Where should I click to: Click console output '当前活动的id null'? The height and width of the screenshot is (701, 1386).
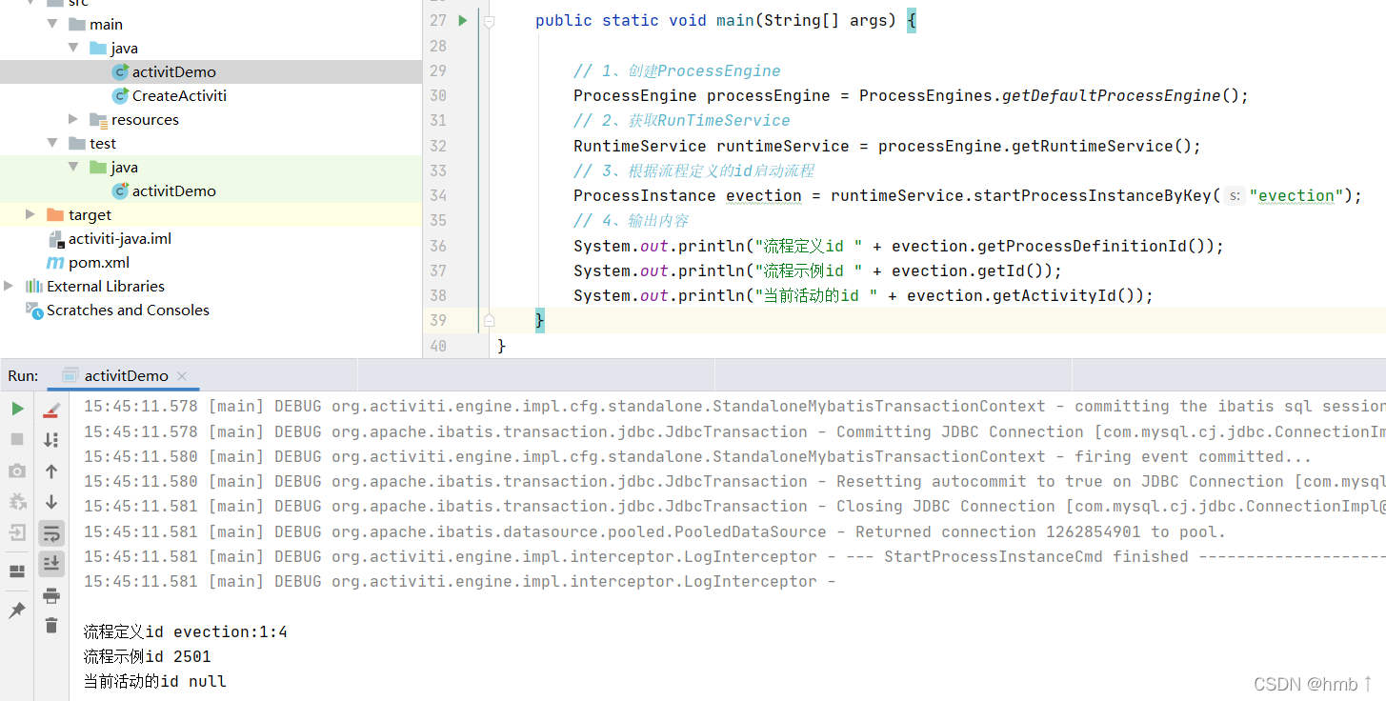(x=155, y=681)
